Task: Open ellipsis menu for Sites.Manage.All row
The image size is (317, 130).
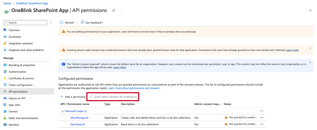Action: click(262, 118)
